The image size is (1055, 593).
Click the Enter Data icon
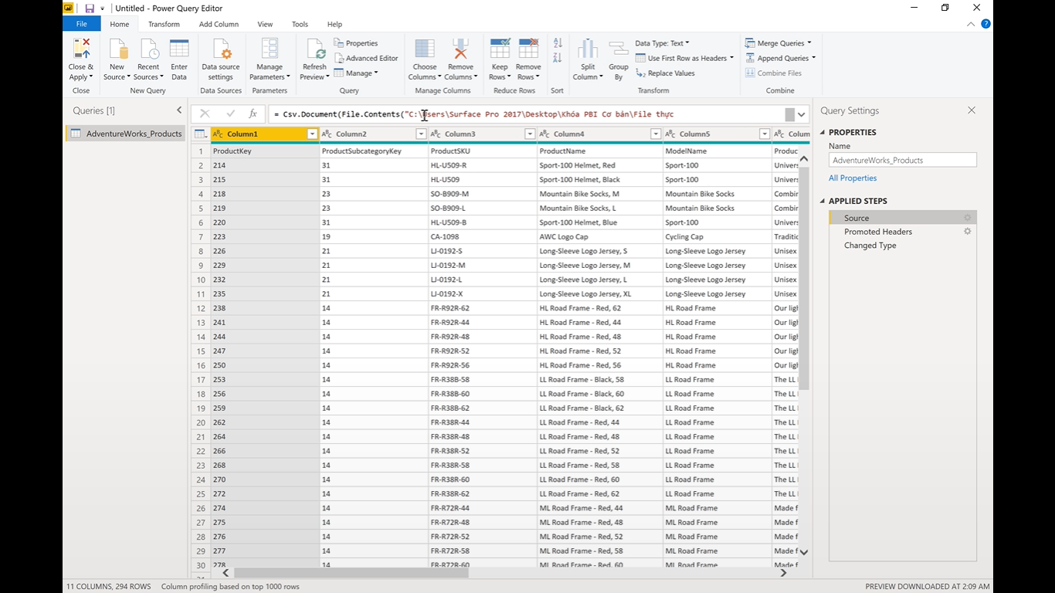179,49
